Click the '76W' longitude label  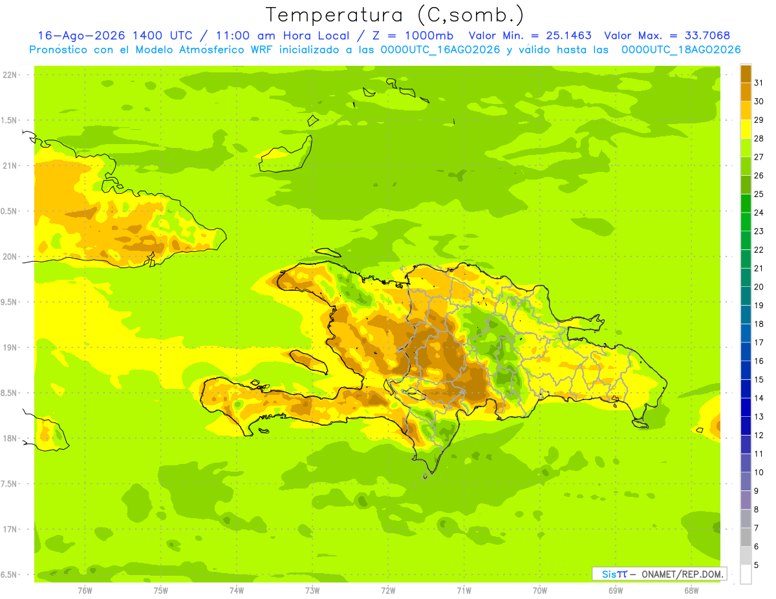click(x=85, y=591)
